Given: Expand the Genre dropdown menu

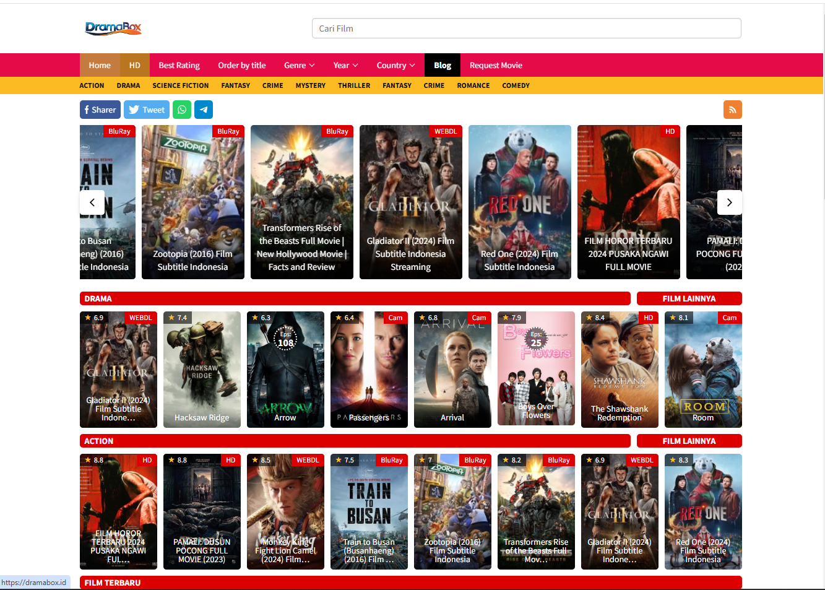Looking at the screenshot, I should click(299, 66).
